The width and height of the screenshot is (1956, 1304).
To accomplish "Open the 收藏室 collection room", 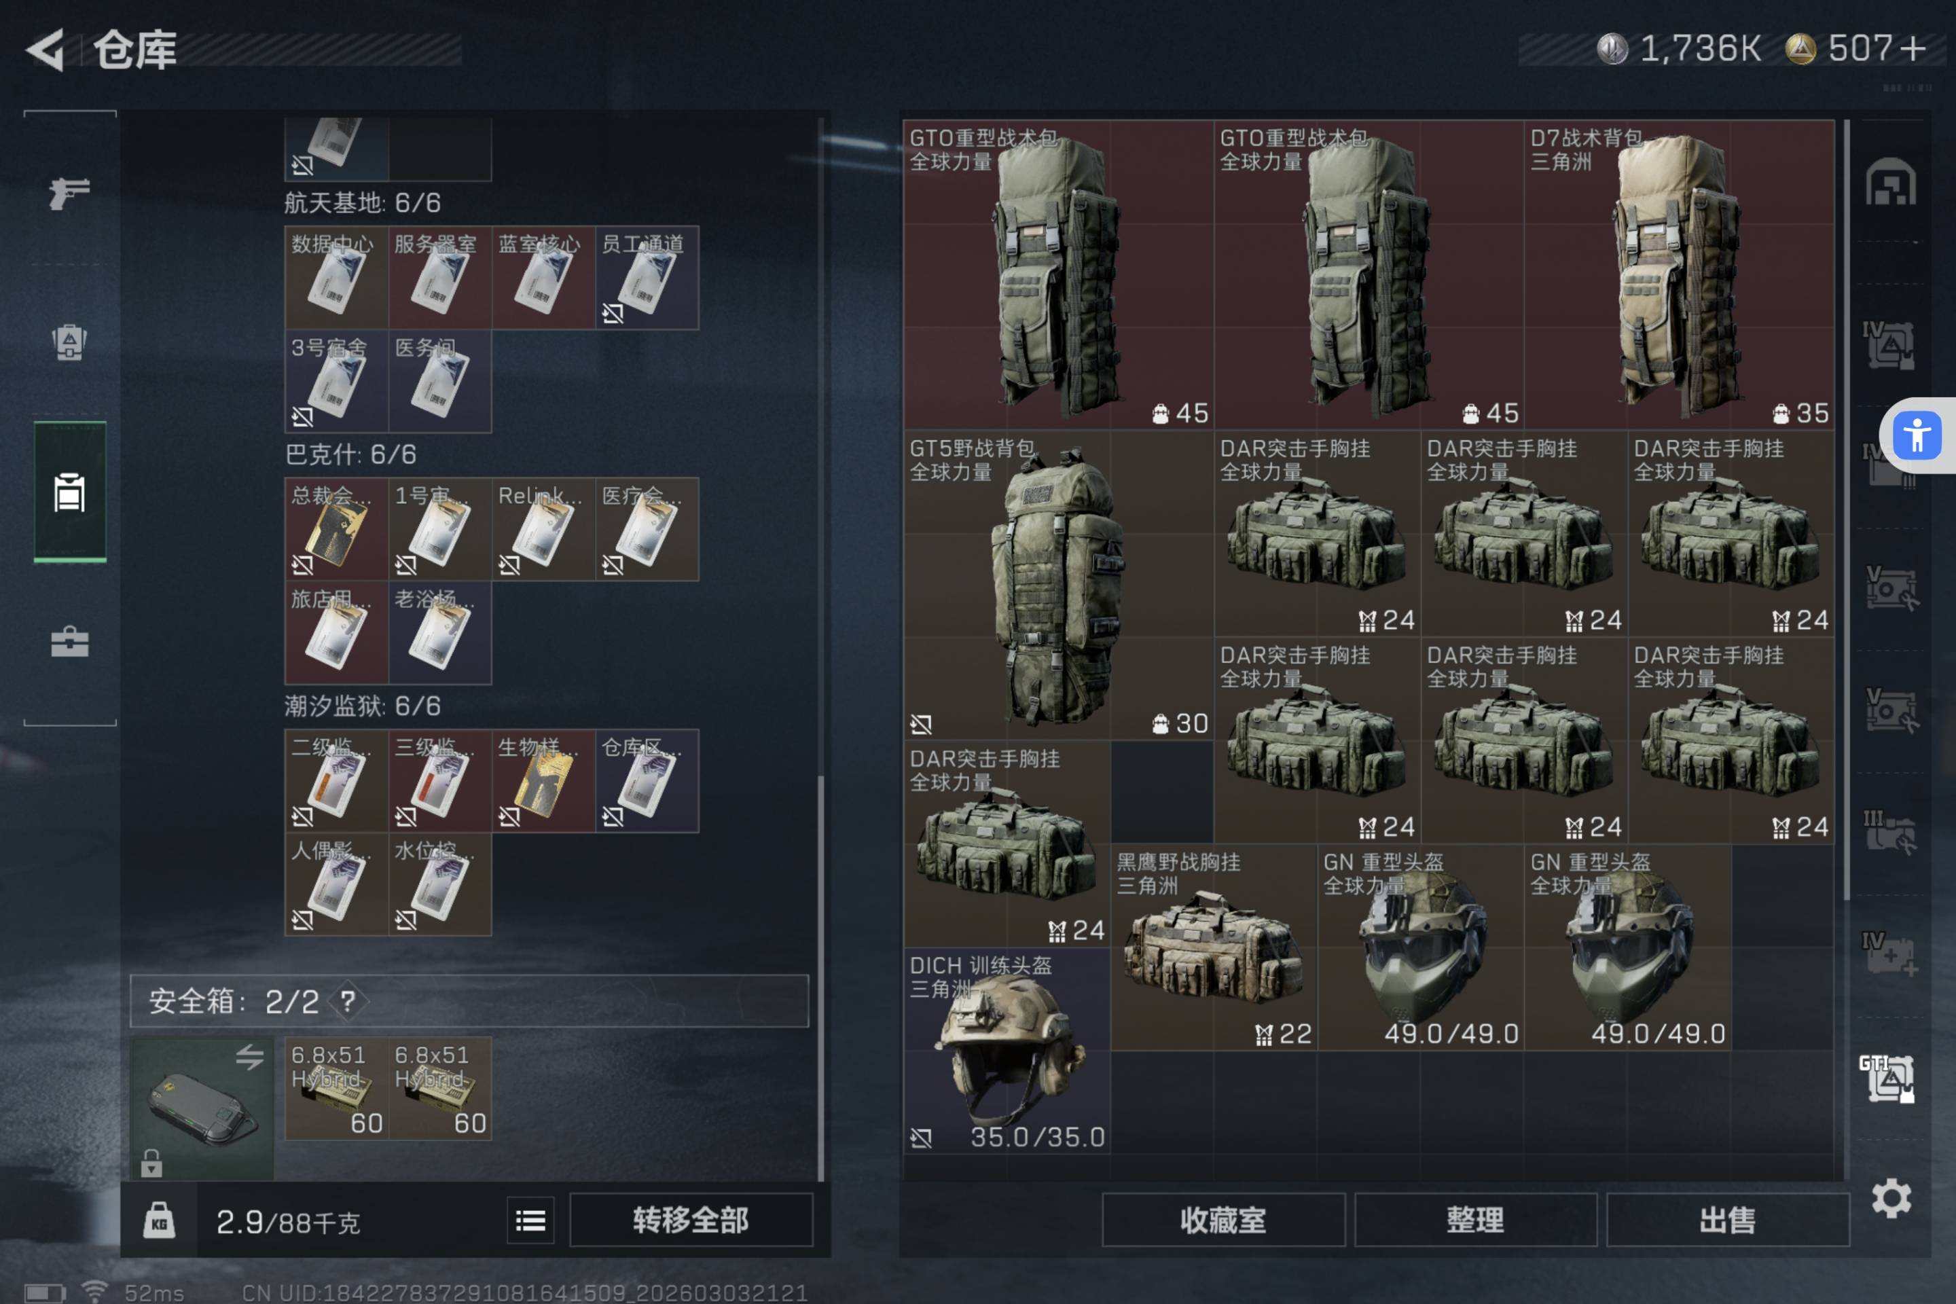I will pyautogui.click(x=1223, y=1220).
